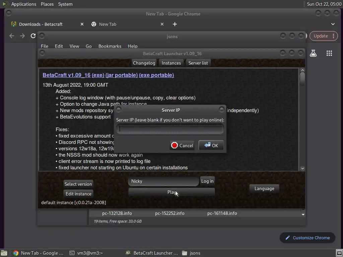The height and width of the screenshot is (257, 343).
Task: Switch to New Tab - Google Chrome taskbar item
Action: pos(38,253)
